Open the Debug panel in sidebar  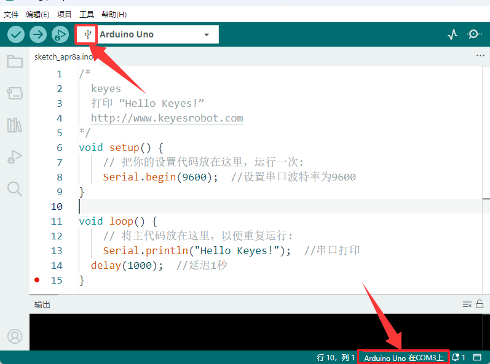pyautogui.click(x=15, y=157)
